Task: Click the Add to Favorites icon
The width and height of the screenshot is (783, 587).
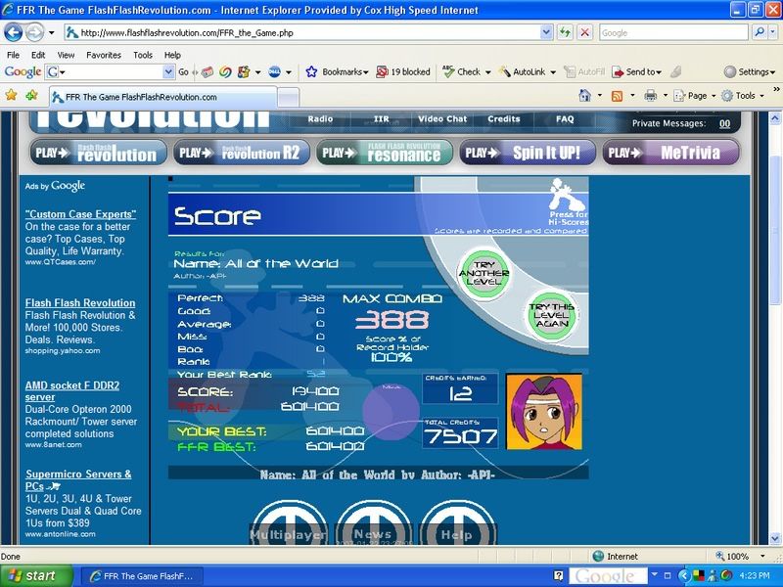Action: point(32,96)
